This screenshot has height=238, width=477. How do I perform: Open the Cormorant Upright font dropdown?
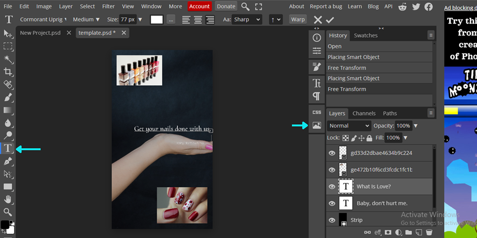(43, 20)
